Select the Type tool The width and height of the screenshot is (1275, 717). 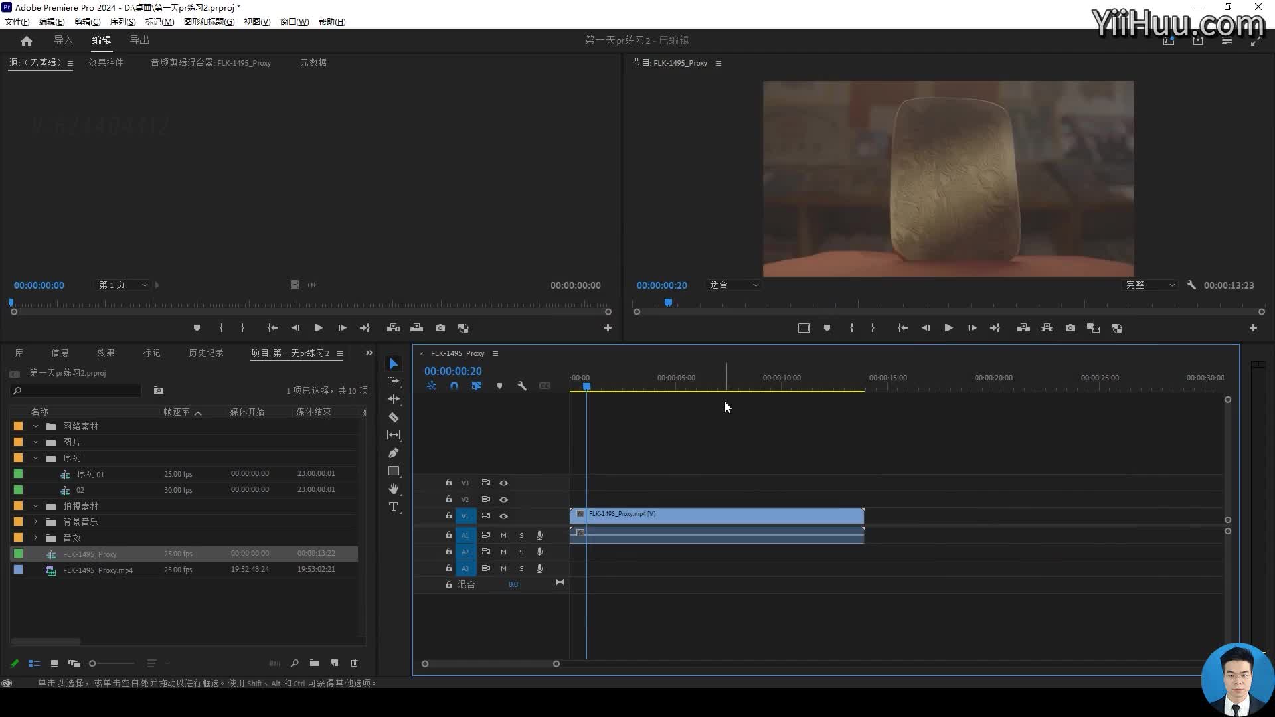394,507
